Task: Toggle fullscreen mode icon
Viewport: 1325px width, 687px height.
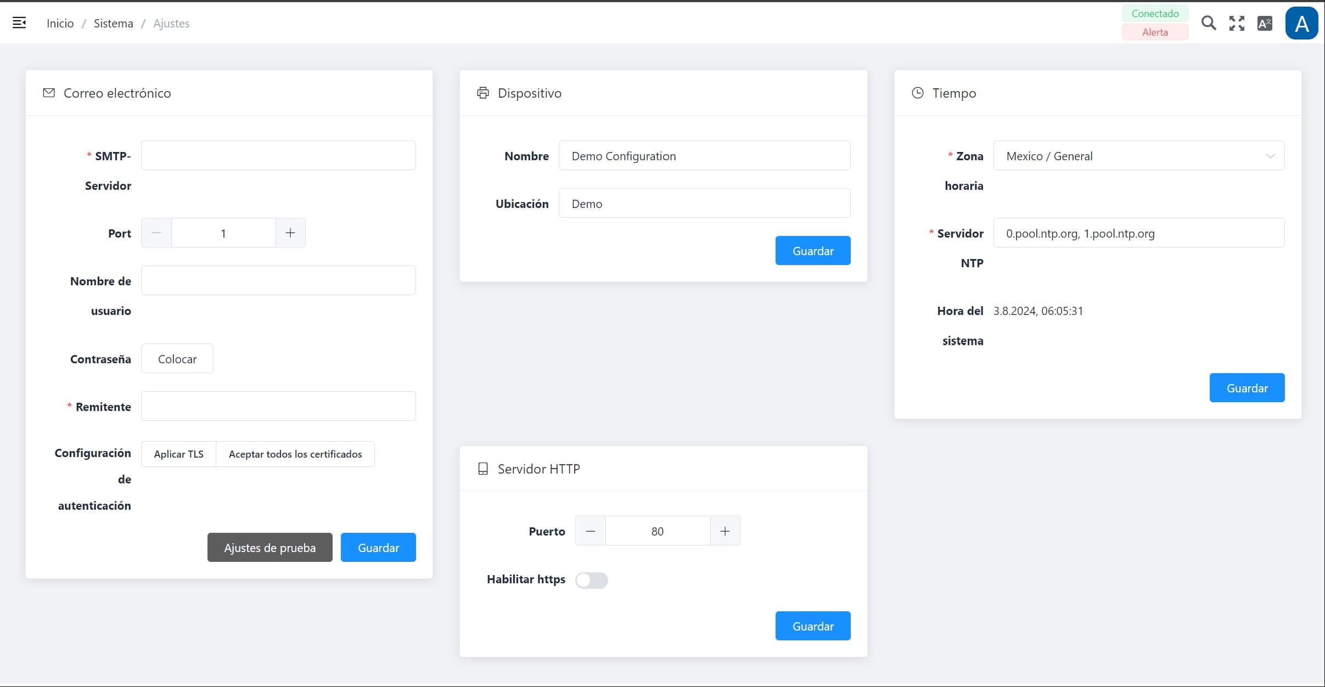Action: 1237,23
